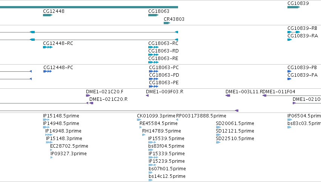Click the long teal gene bar
The width and height of the screenshot is (321, 182).
pyautogui.click(x=89, y=7)
